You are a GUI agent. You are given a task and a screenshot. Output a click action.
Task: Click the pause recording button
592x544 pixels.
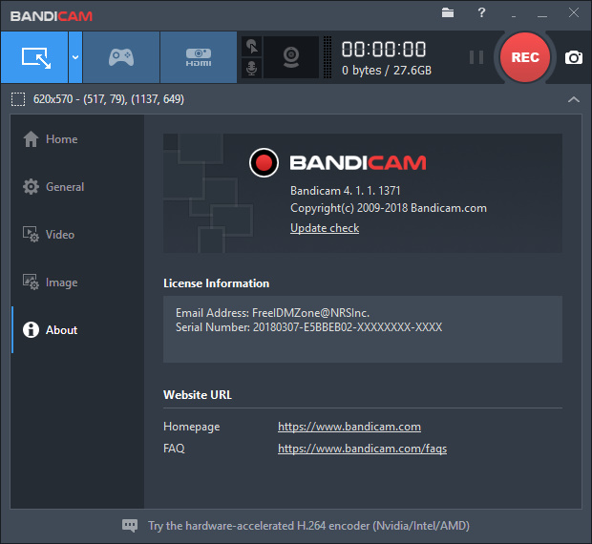[476, 57]
